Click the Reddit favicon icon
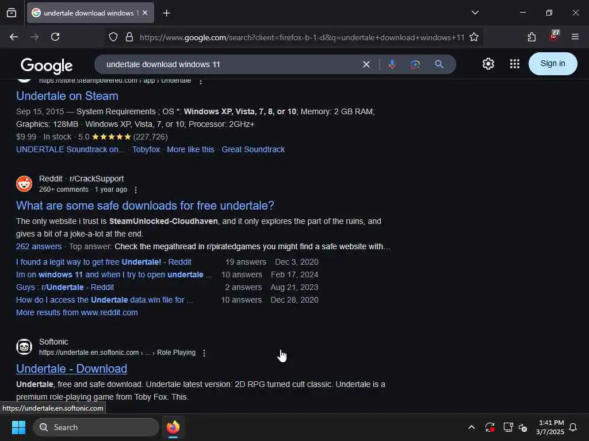 coord(24,184)
